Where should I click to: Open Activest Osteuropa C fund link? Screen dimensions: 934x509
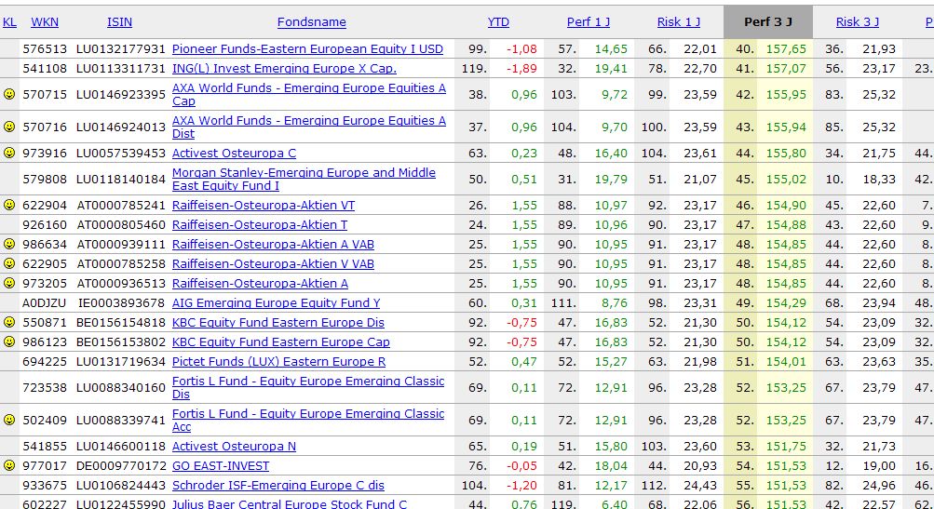click(234, 153)
